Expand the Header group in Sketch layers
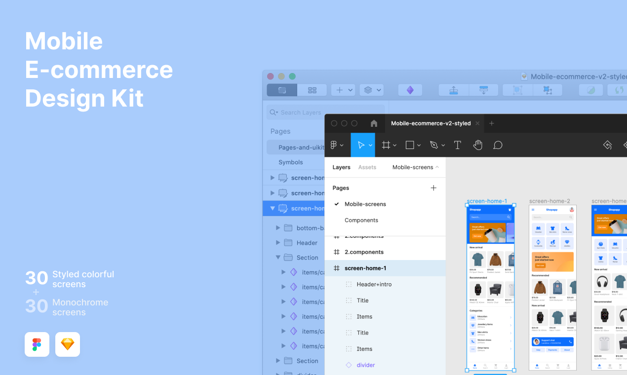This screenshot has height=375, width=627. 278,242
